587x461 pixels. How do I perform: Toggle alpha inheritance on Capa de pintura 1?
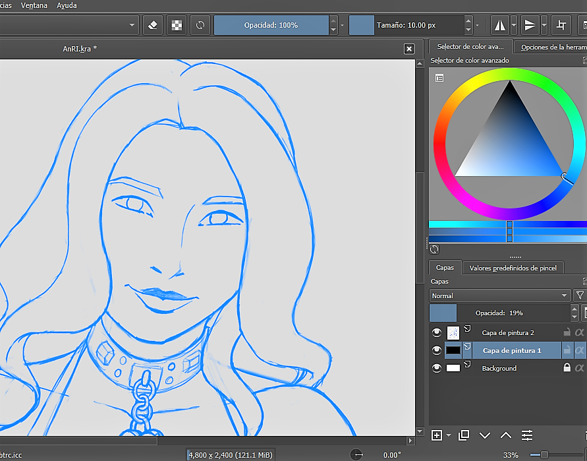point(580,350)
